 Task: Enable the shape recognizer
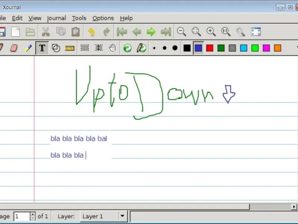click(56, 48)
